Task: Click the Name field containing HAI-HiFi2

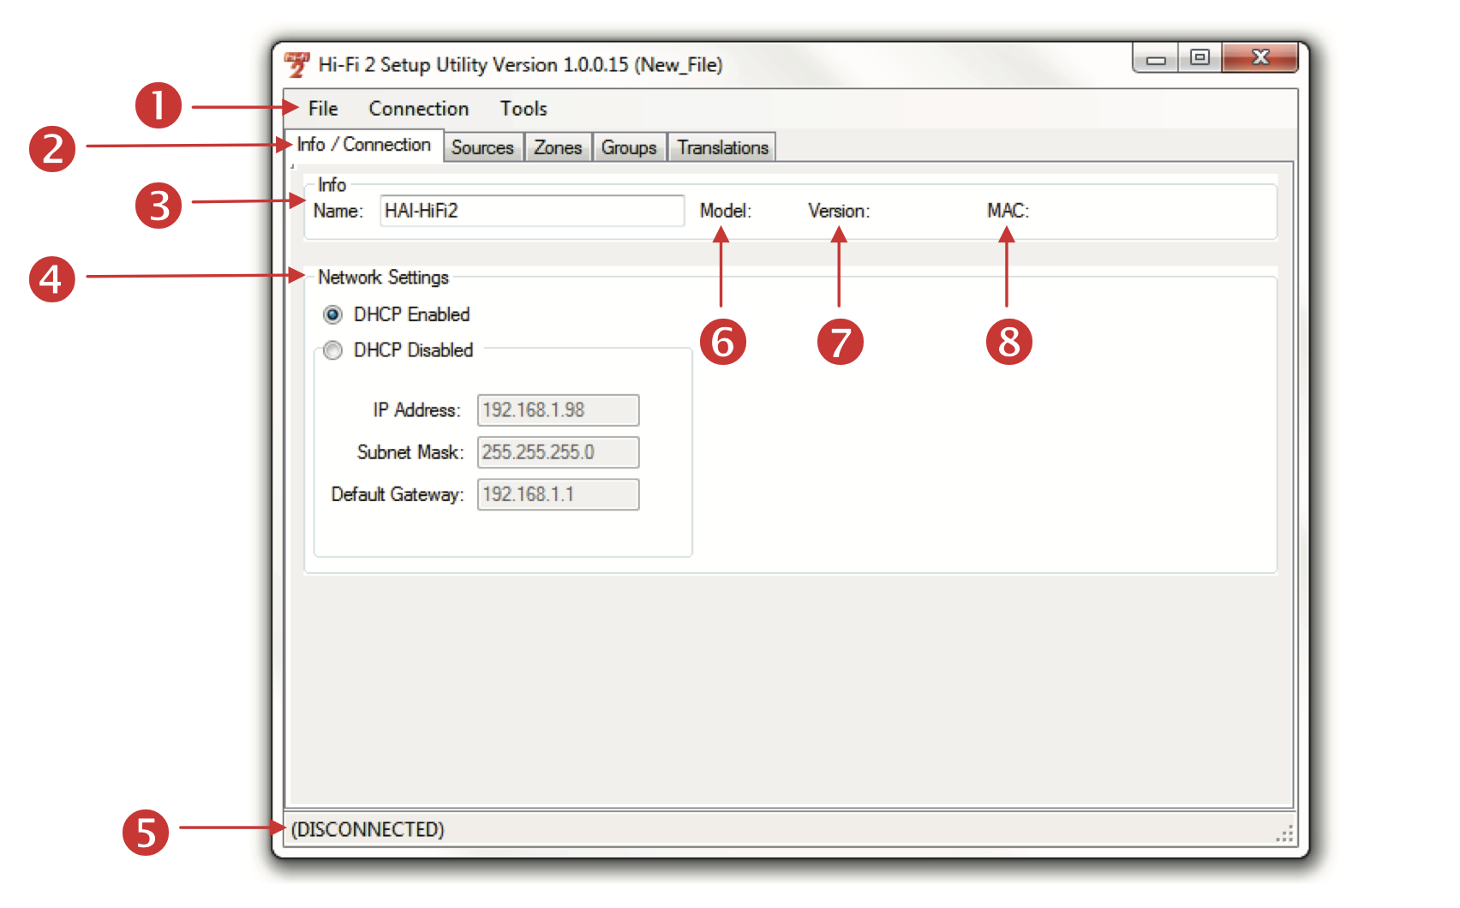Action: (x=531, y=211)
